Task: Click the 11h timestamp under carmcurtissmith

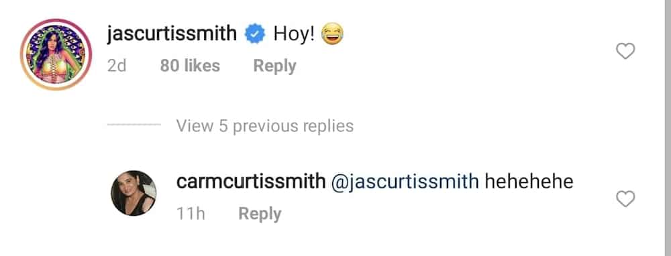Action: [191, 214]
